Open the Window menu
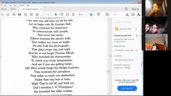Image resolution: width=171 pixels, height=96 pixels. click(21, 5)
